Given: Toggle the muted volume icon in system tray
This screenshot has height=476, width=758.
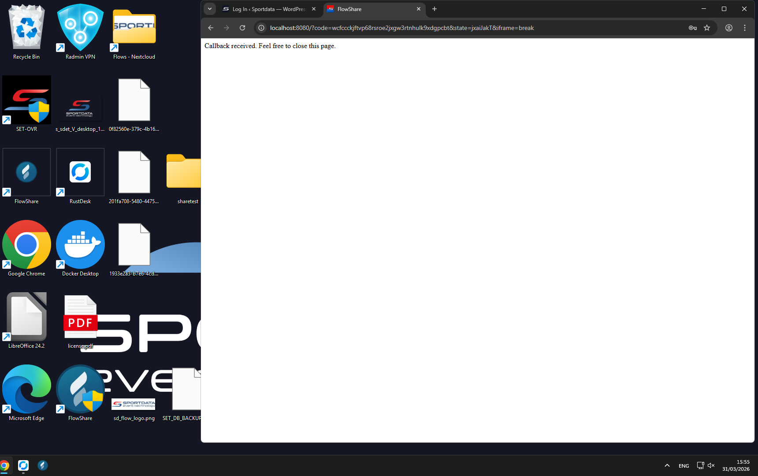Looking at the screenshot, I should [x=711, y=465].
